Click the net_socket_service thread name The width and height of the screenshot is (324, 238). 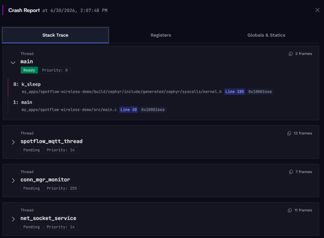pyautogui.click(x=48, y=218)
